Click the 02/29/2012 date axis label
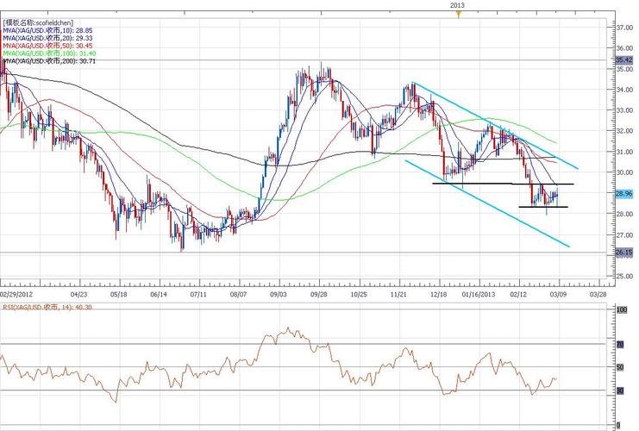Viewport: 639px width, 431px height. (x=16, y=294)
